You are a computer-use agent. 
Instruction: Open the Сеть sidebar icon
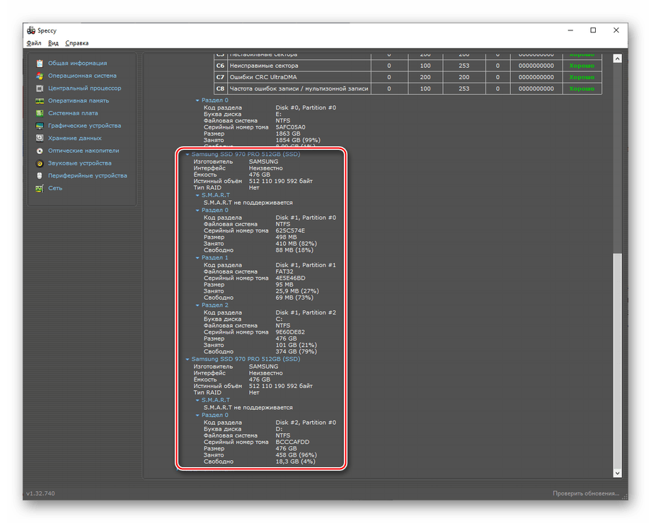click(40, 188)
